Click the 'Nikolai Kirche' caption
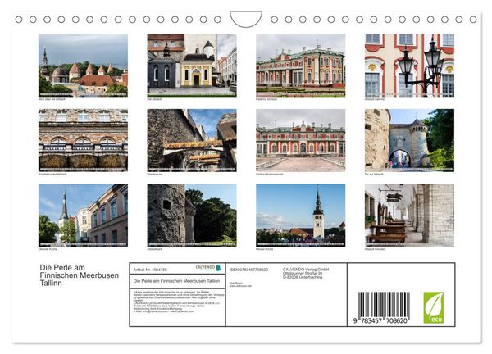492x354 pixels. [265, 249]
